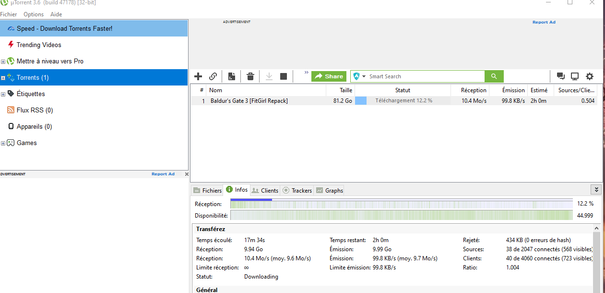Click the Games controller icon
The height and width of the screenshot is (293, 605).
[11, 143]
